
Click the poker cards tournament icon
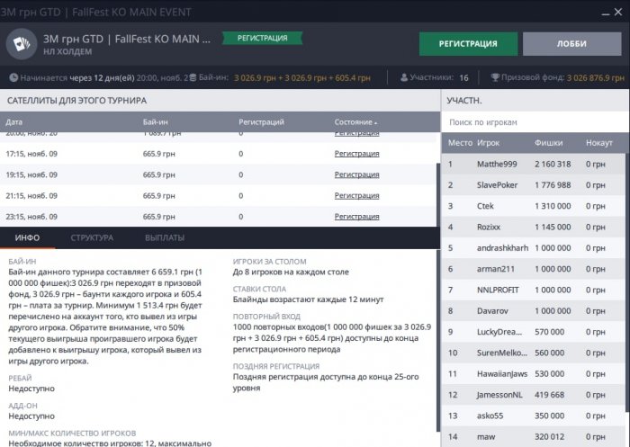coord(22,44)
